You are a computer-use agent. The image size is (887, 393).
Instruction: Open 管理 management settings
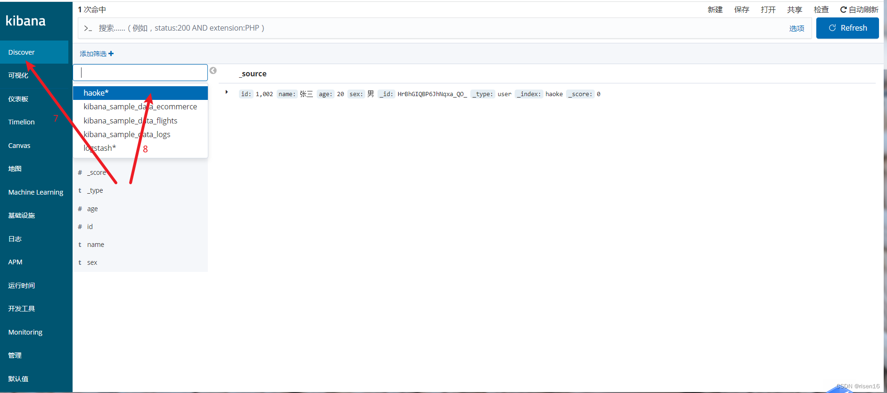pos(15,355)
